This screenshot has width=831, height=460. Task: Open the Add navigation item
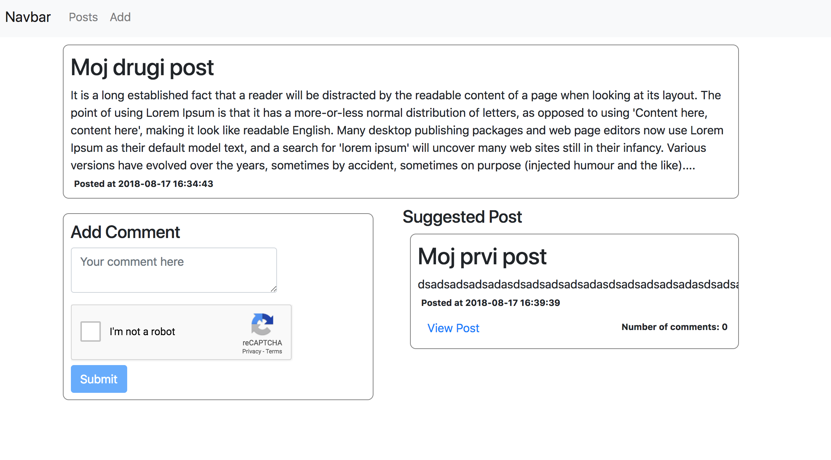tap(120, 17)
